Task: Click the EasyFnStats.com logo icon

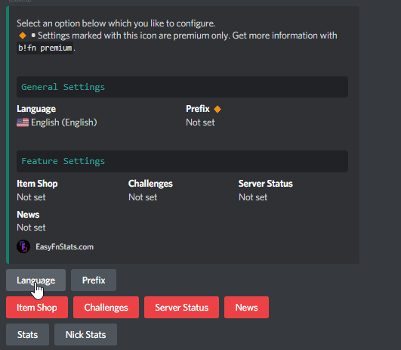Action: tap(23, 246)
